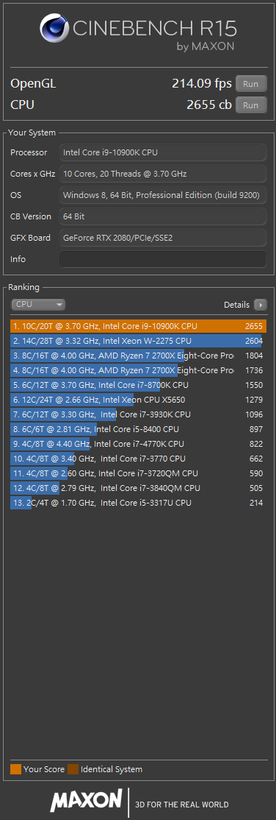Select ranking row 8 Intel Core i5-8400
The width and height of the screenshot is (276, 820).
(138, 429)
